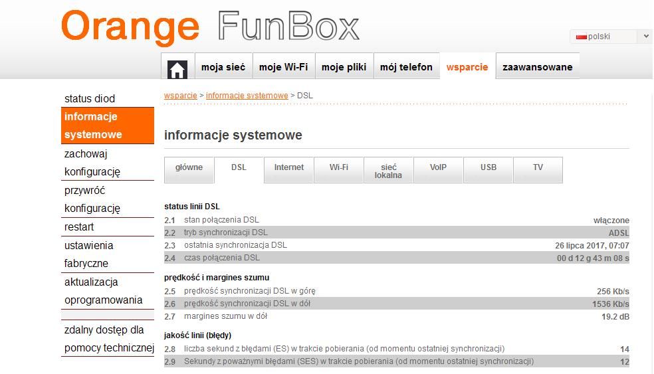The height and width of the screenshot is (374, 654).
Task: Click the 'margines szumu w dół' label
Action: [226, 316]
